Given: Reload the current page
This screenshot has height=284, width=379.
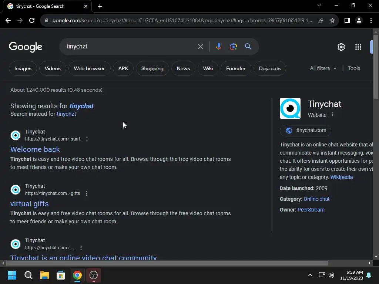Looking at the screenshot, I should coord(32,21).
